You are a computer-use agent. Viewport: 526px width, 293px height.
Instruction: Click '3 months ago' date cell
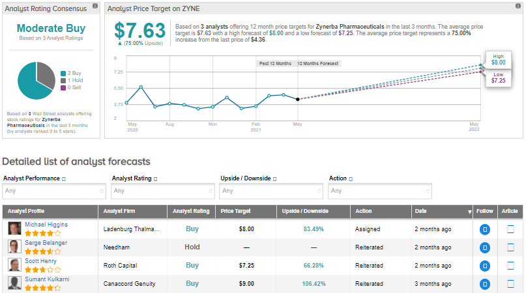point(433,284)
